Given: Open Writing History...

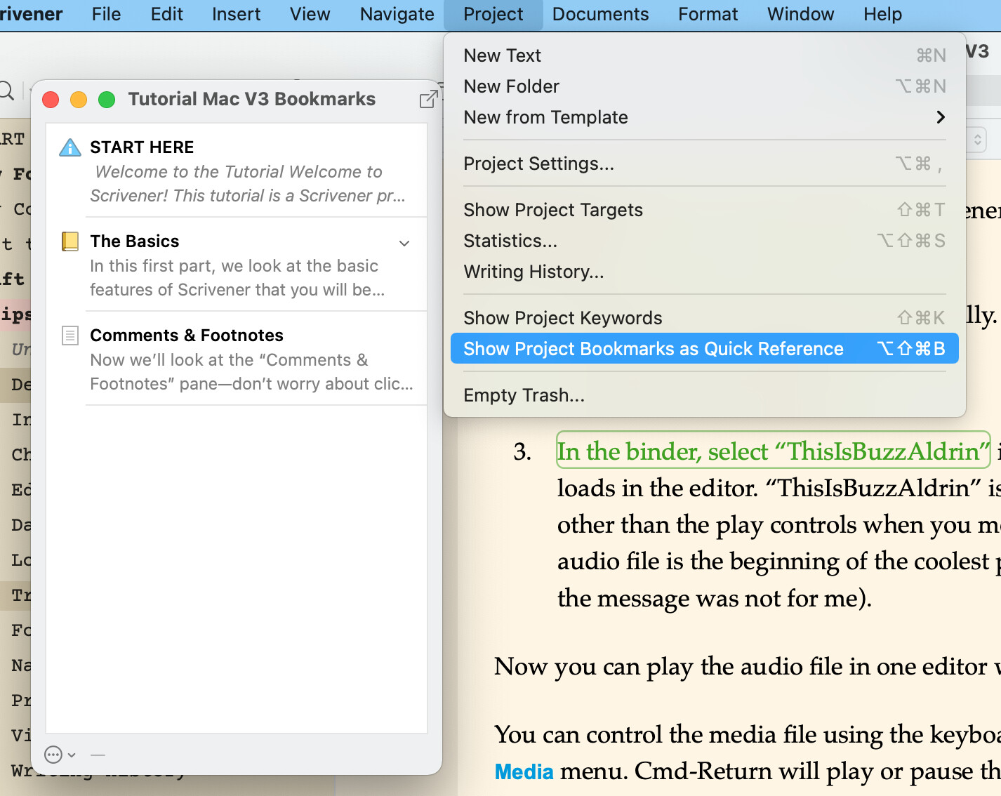Looking at the screenshot, I should 705,272.
